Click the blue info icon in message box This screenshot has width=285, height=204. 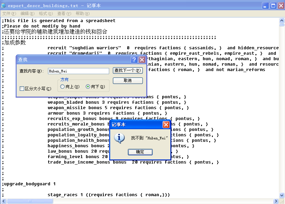119,138
